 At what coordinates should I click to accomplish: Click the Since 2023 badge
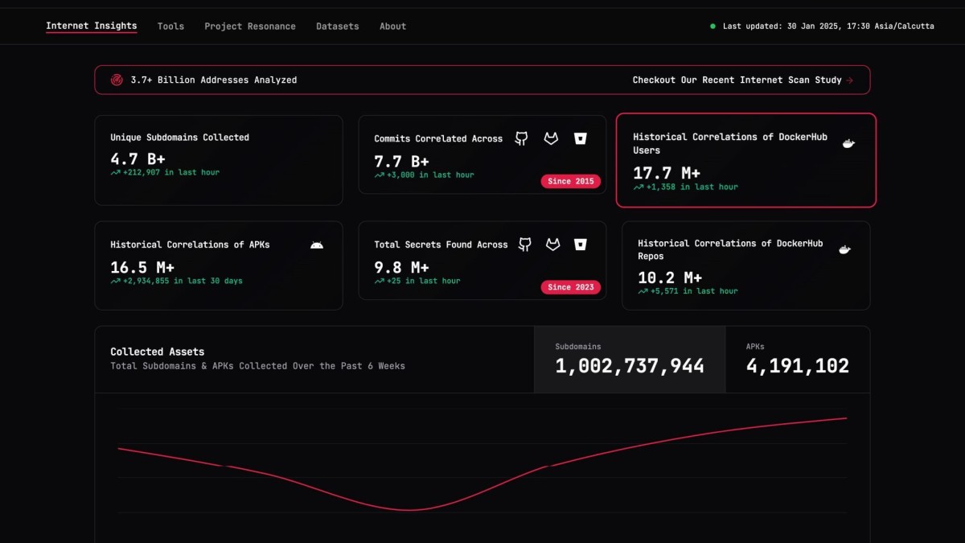(x=571, y=287)
